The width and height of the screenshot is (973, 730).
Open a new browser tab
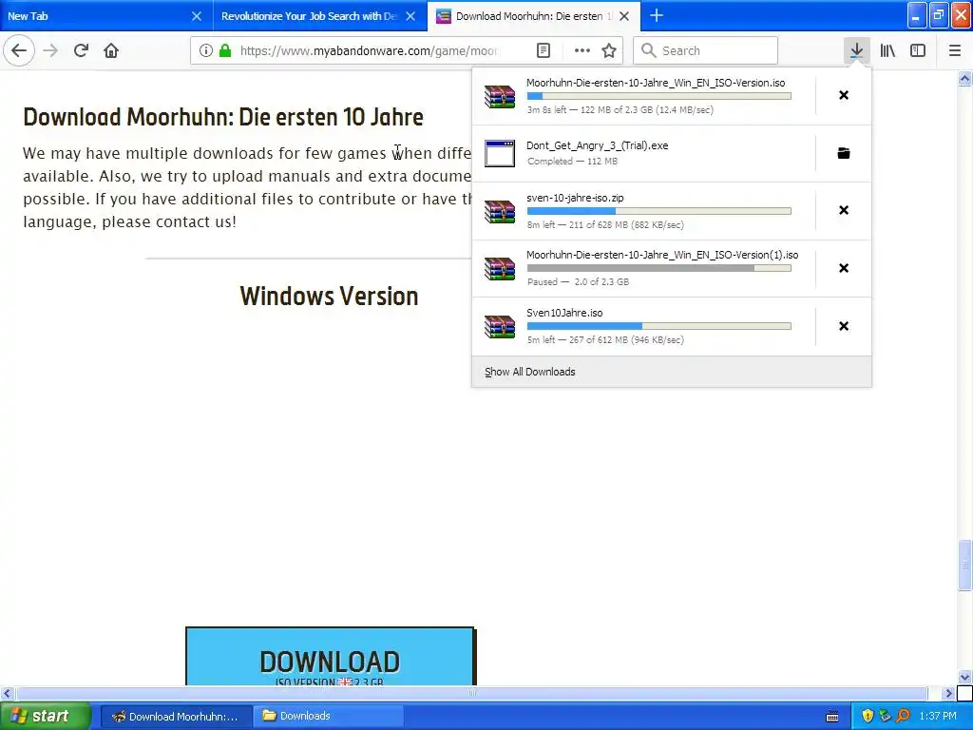pyautogui.click(x=656, y=15)
